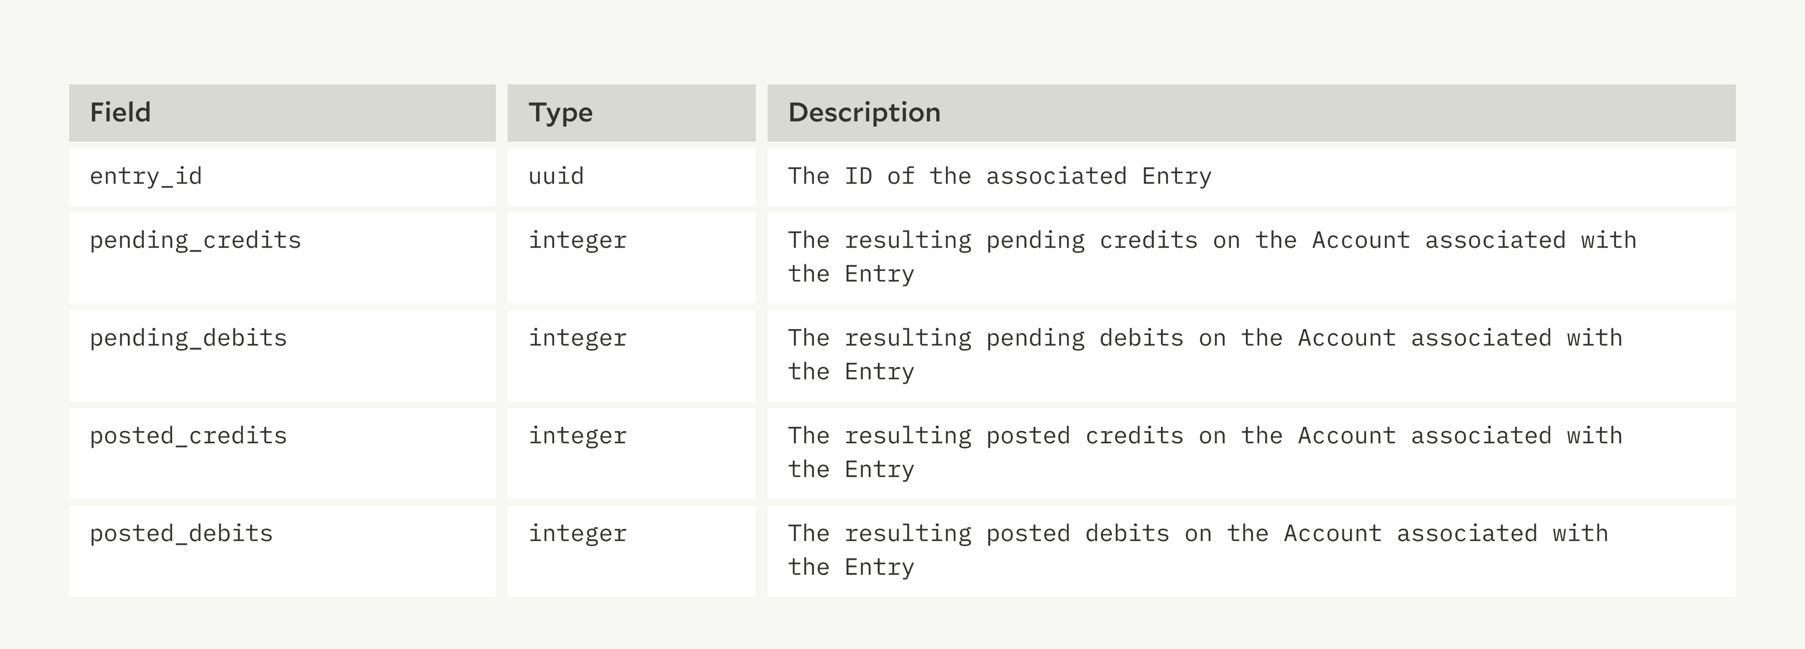Select the posted_credits field cell
Image resolution: width=1805 pixels, height=649 pixels.
point(188,436)
